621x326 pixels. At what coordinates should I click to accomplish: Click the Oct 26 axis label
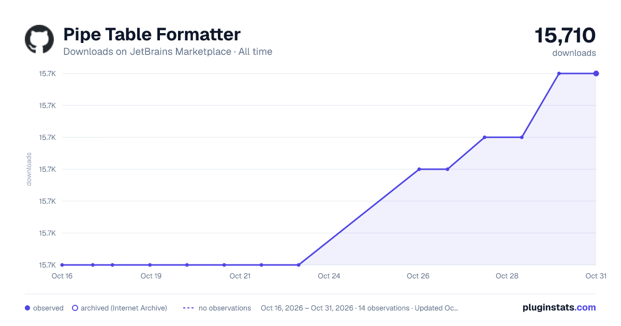pos(418,276)
